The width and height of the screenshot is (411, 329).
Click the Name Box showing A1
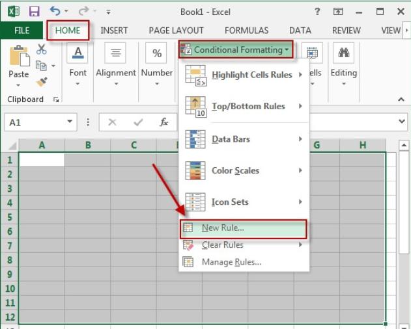pos(35,122)
